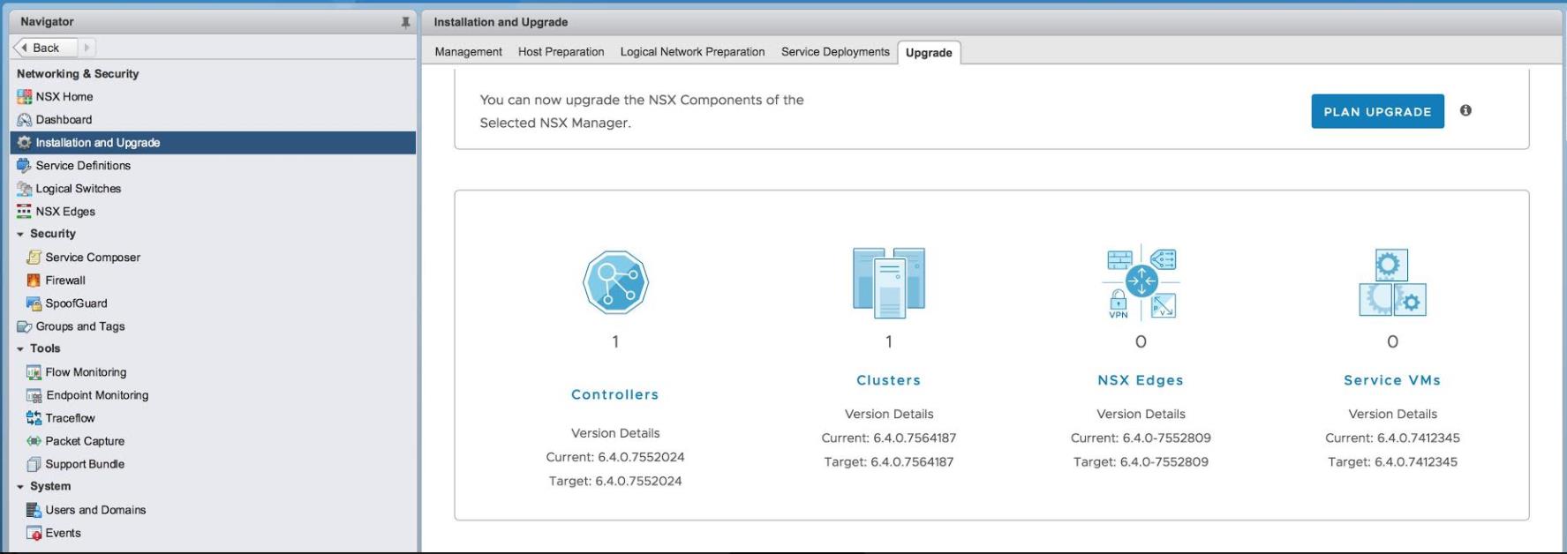Click the NSX Home icon
This screenshot has width=1567, height=554.
25,97
